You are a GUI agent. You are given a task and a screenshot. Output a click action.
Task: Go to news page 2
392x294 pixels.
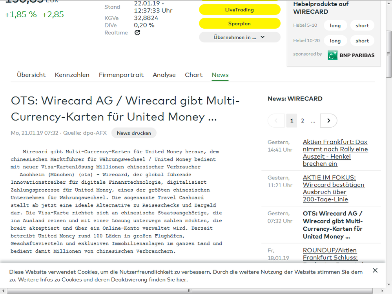pos(302,121)
